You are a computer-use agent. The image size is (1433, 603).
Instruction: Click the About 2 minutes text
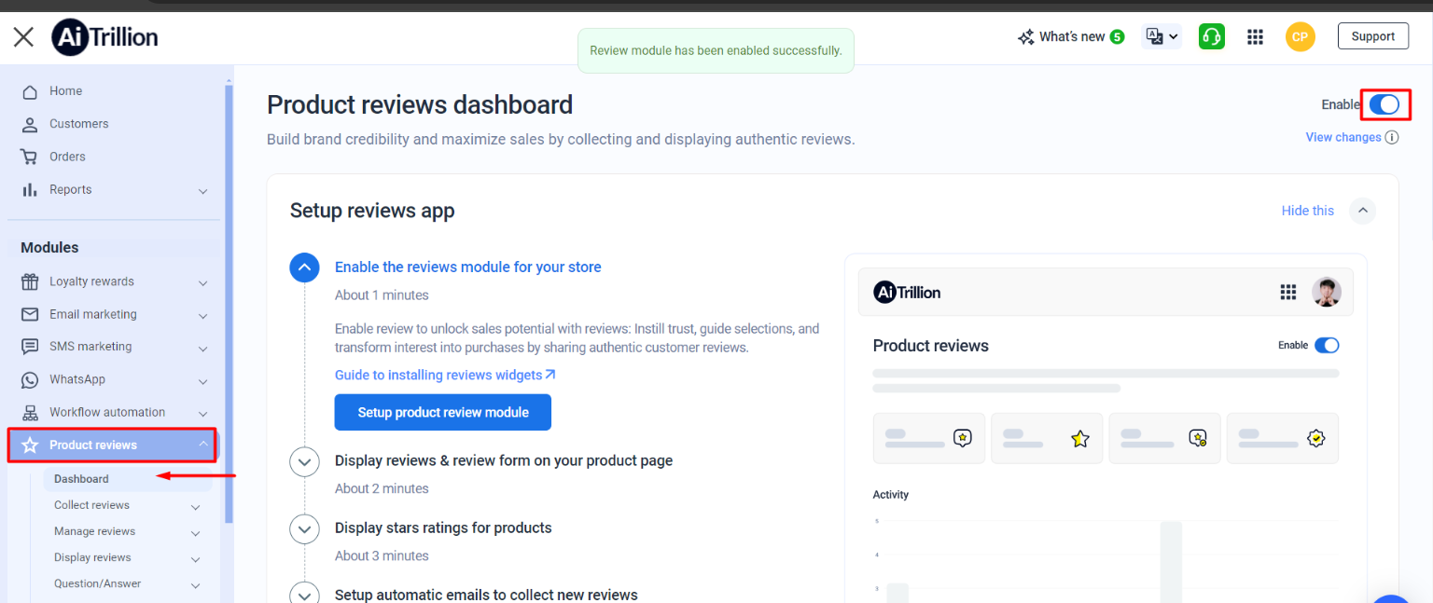[x=382, y=488]
